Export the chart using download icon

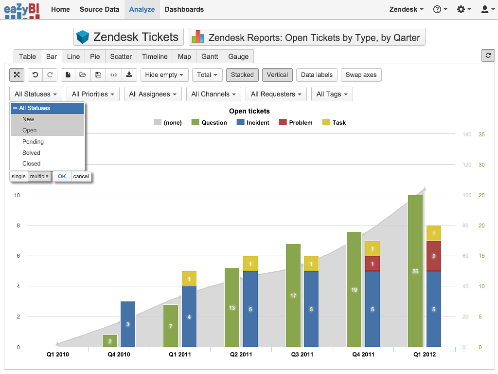pyautogui.click(x=129, y=75)
